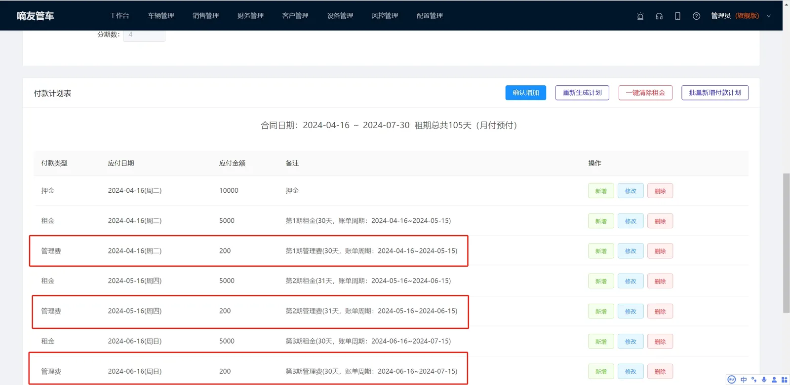The height and width of the screenshot is (385, 790).
Task: Click 删除 in the 押金 row
Action: (660, 191)
